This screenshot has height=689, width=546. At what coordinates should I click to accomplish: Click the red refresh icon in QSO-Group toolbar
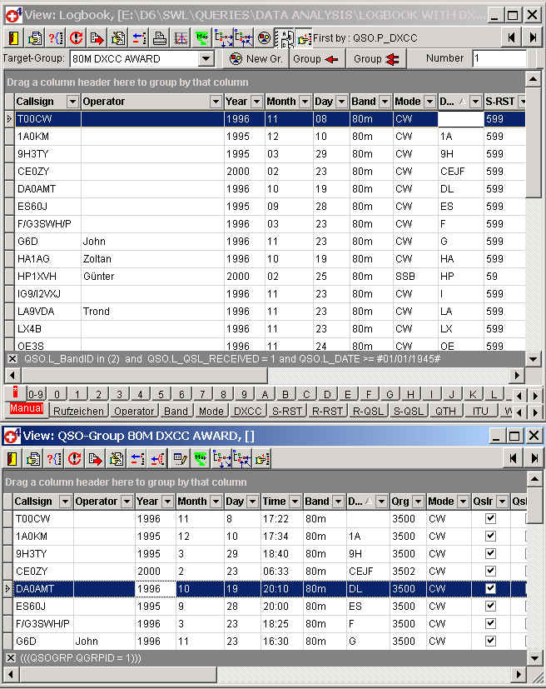pyautogui.click(x=76, y=457)
